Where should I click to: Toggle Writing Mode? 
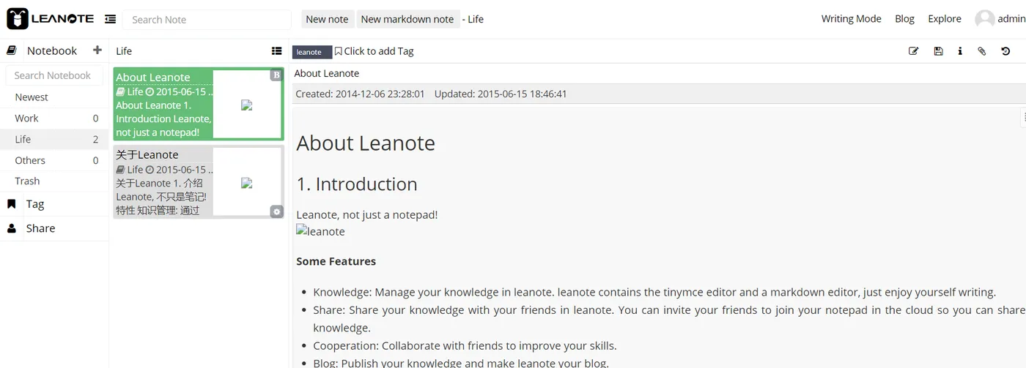[851, 19]
